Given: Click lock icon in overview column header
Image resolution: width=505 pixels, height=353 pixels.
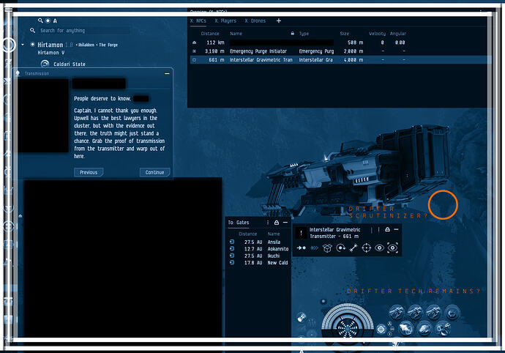Looking at the screenshot, I should click(x=293, y=33).
